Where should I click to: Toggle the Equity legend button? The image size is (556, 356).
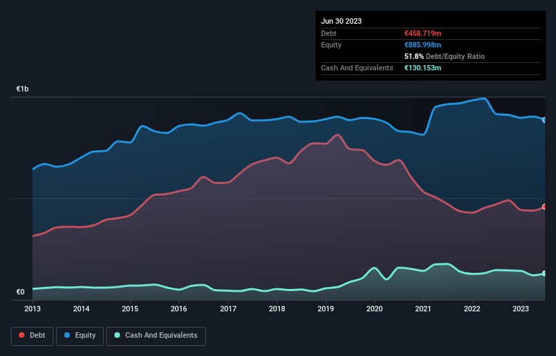[x=80, y=336]
